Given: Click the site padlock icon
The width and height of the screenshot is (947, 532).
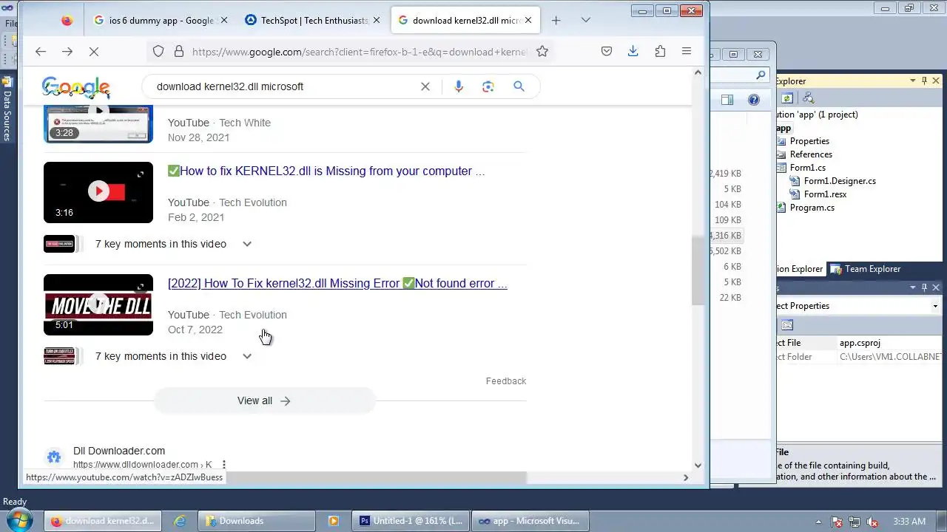Looking at the screenshot, I should click(178, 51).
